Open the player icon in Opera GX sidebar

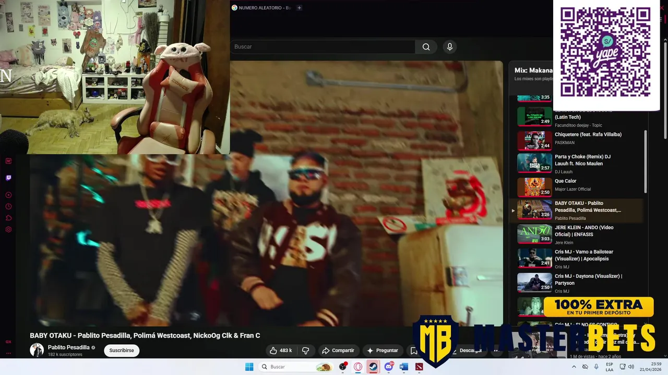click(x=8, y=195)
